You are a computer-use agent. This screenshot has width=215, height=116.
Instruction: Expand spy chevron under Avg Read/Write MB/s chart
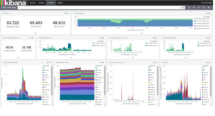pos(186,58)
